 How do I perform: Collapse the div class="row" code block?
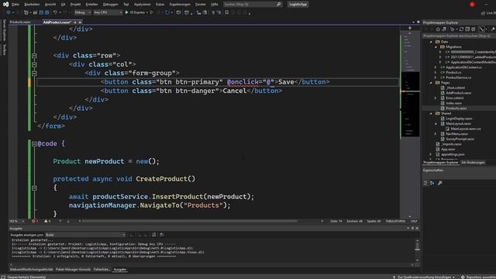pos(34,56)
